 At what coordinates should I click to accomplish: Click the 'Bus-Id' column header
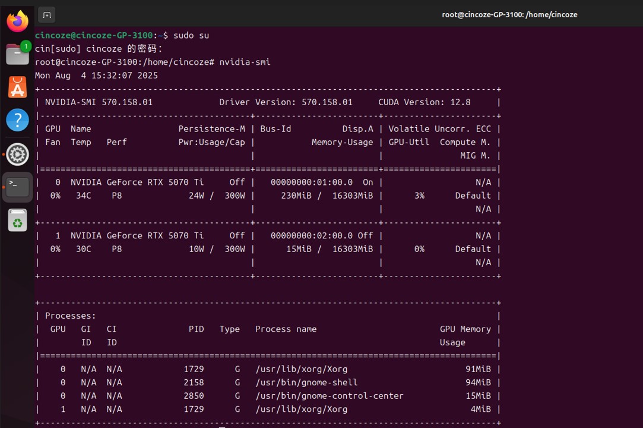coord(275,129)
